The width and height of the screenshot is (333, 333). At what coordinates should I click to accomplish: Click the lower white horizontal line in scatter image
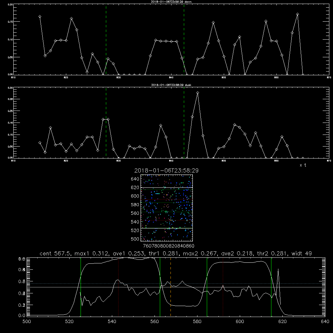166,228
